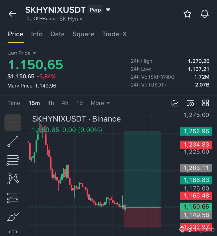
Task: Select the price range projection tool
Action: point(13,198)
